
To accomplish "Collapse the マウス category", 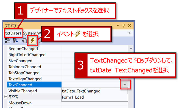I will pyautogui.click(x=5, y=97).
